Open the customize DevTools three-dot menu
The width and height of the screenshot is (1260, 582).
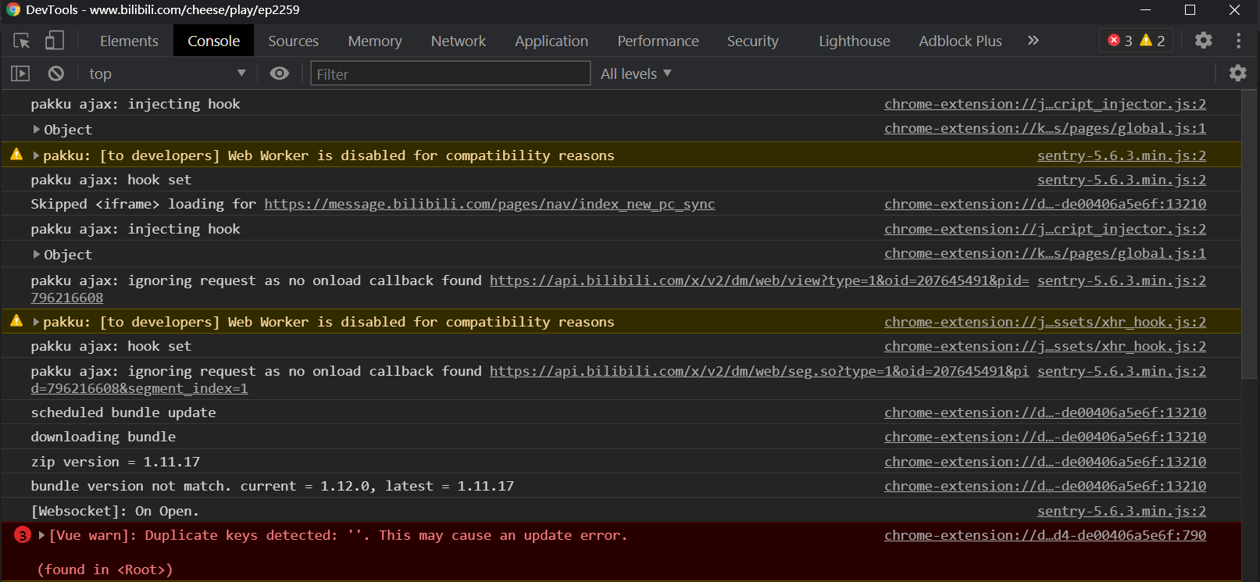coord(1238,41)
